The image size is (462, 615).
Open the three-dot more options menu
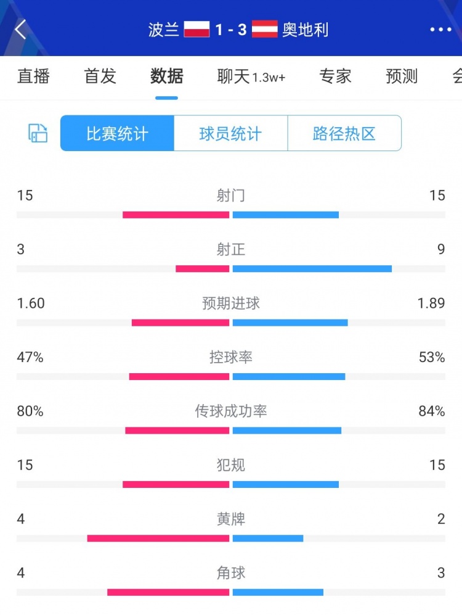coord(440,29)
